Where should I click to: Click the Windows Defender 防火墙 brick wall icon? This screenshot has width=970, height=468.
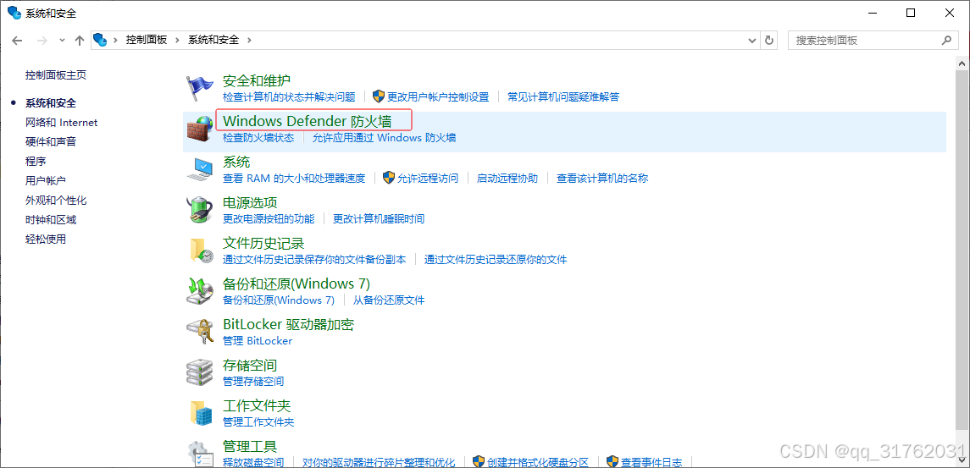200,129
